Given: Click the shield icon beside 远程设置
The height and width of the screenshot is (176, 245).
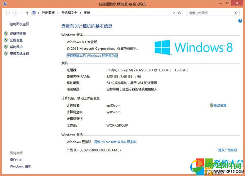Looking at the screenshot, I should 6,40.
